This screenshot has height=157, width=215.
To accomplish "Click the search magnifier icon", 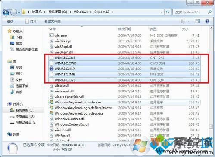I will pyautogui.click(x=210, y=12).
